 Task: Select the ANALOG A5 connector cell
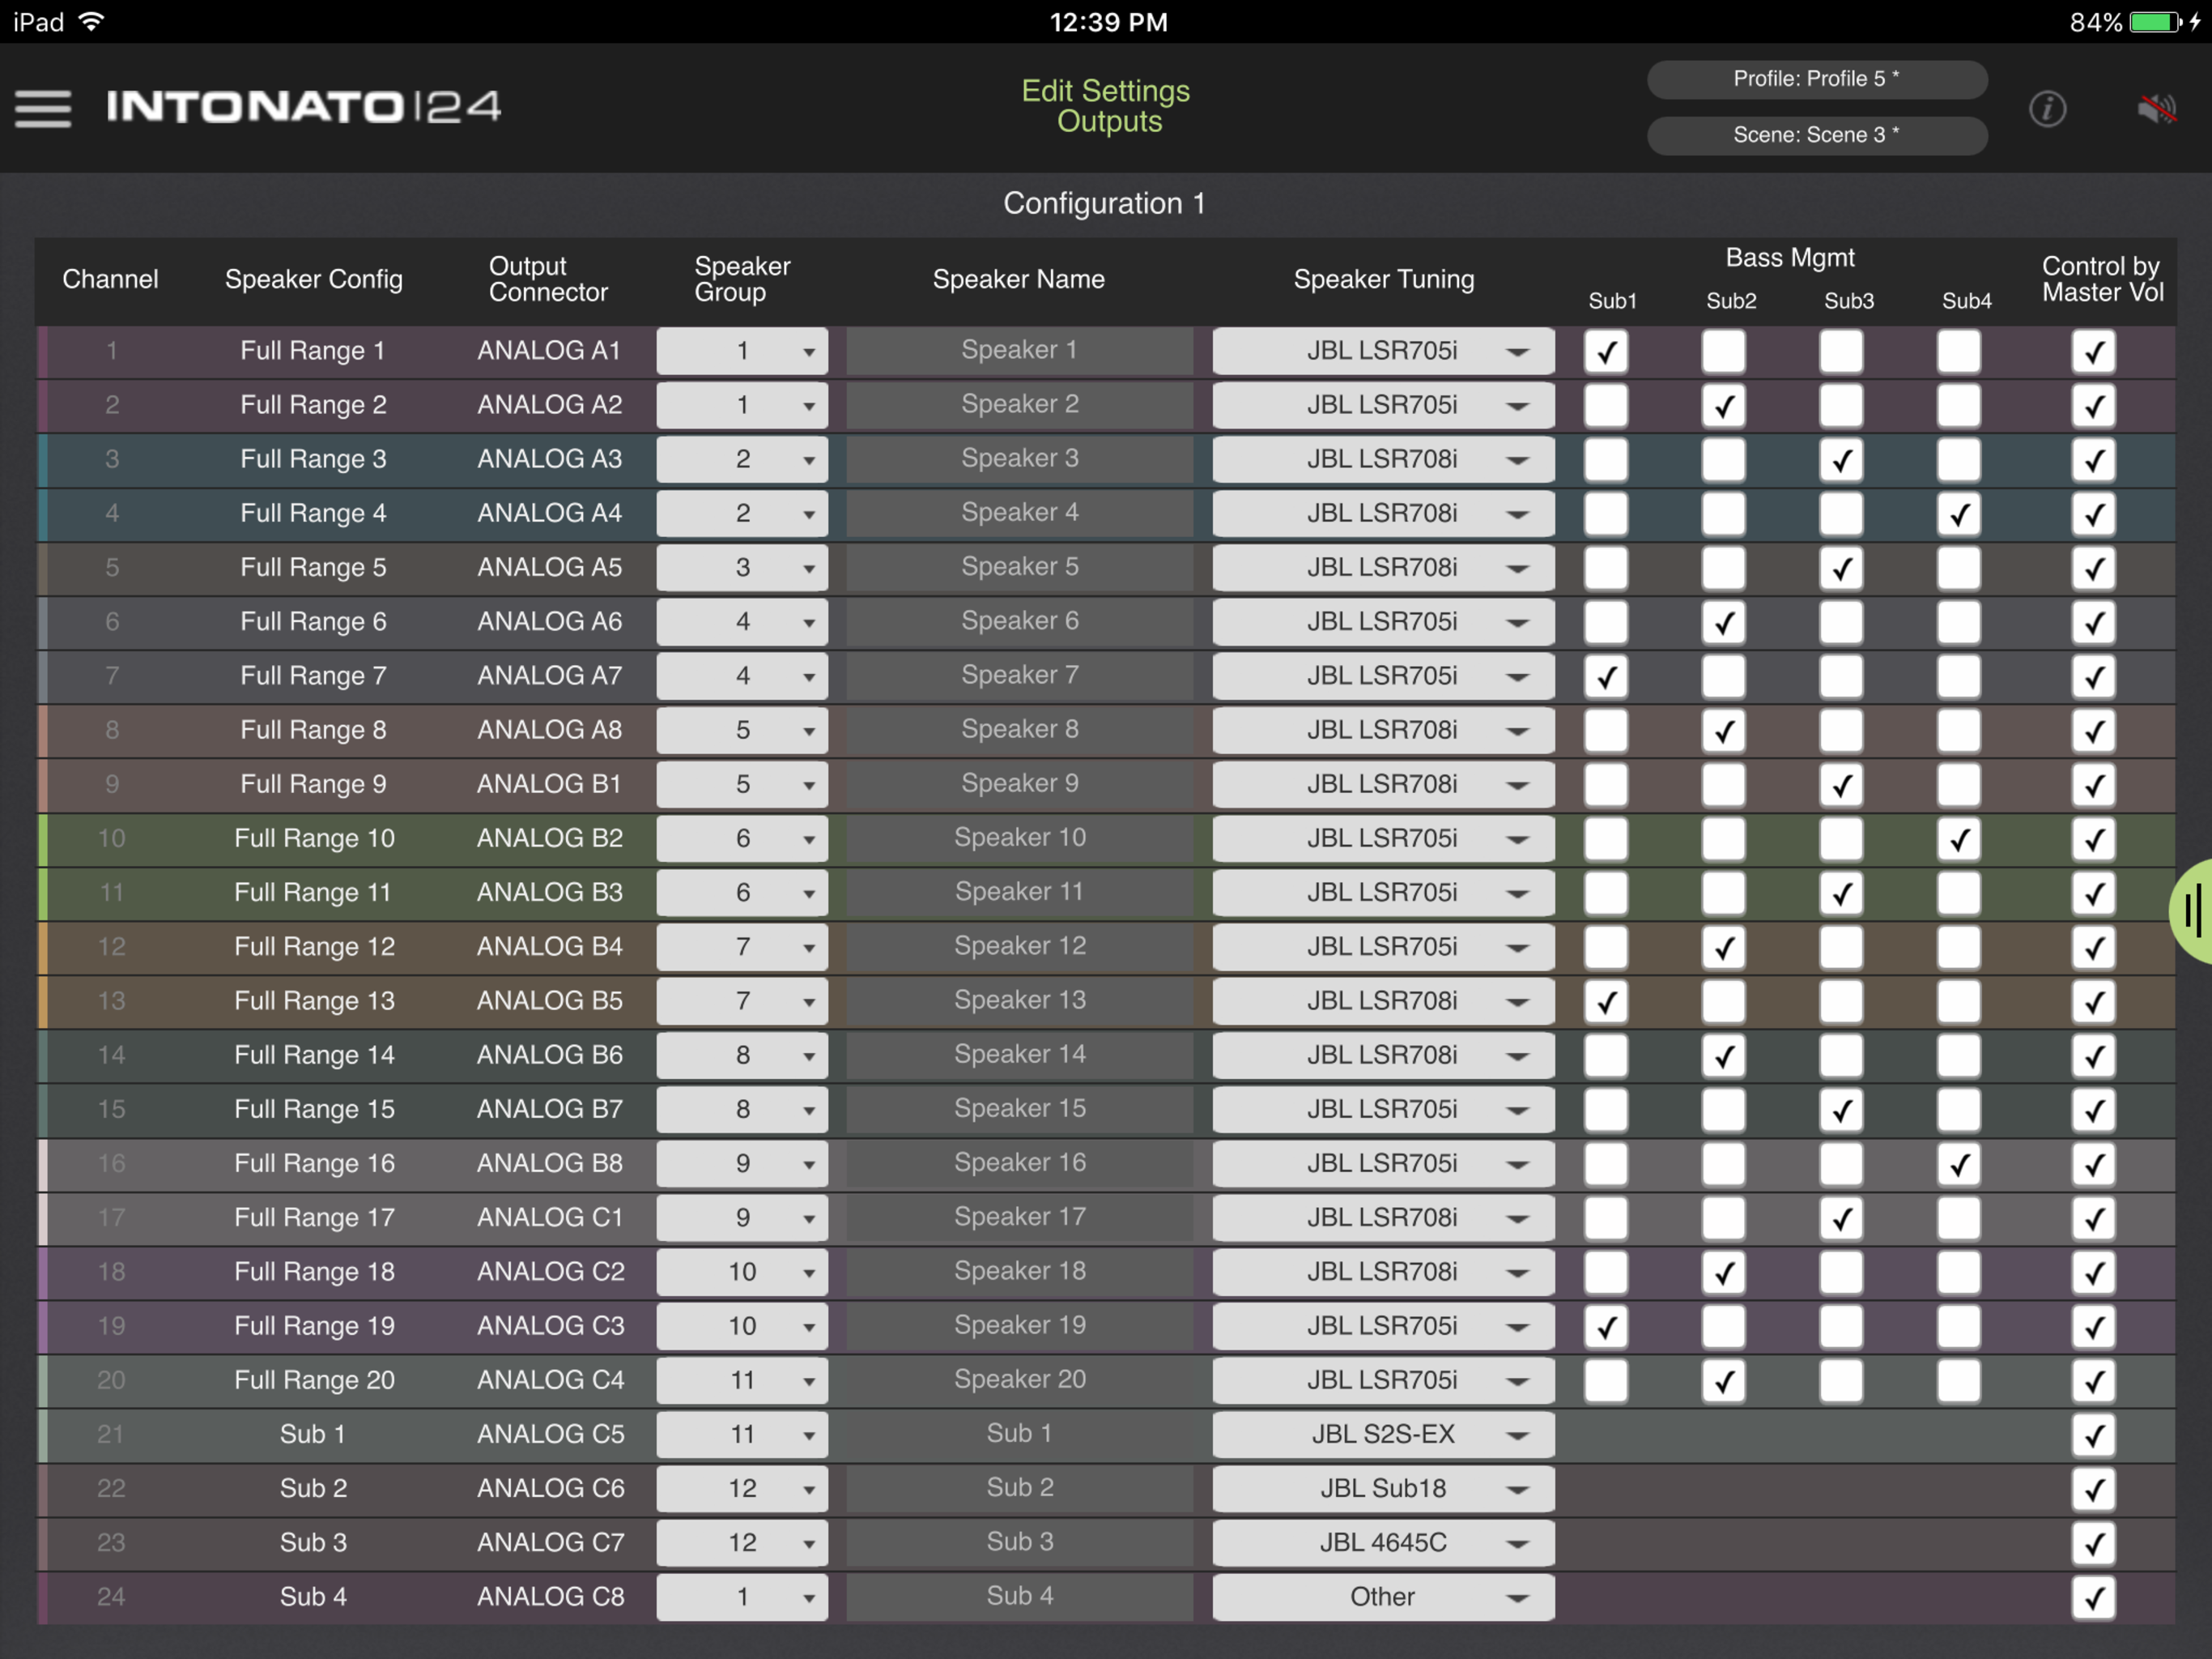(x=549, y=567)
